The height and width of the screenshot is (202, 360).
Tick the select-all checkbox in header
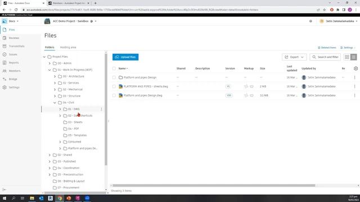[x=114, y=68]
